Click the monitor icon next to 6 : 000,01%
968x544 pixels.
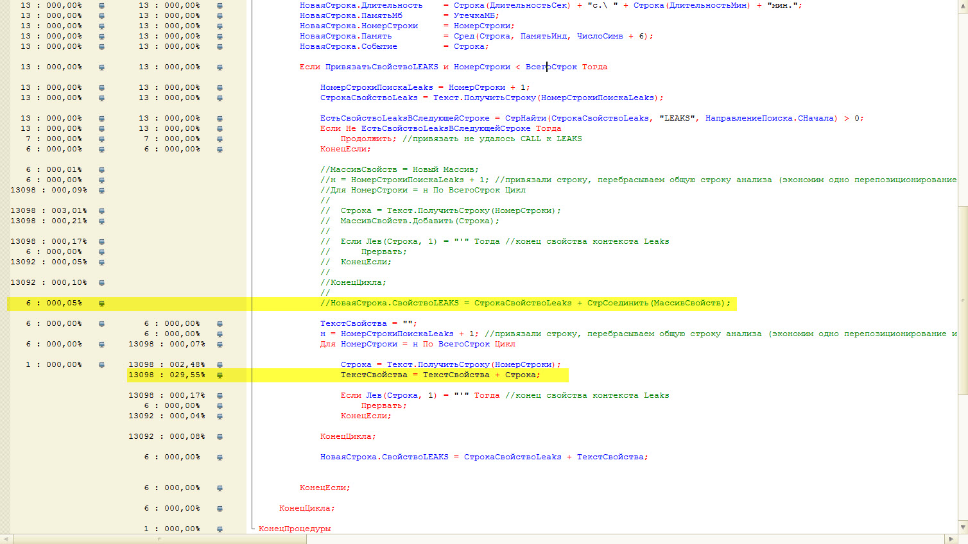pos(101,170)
